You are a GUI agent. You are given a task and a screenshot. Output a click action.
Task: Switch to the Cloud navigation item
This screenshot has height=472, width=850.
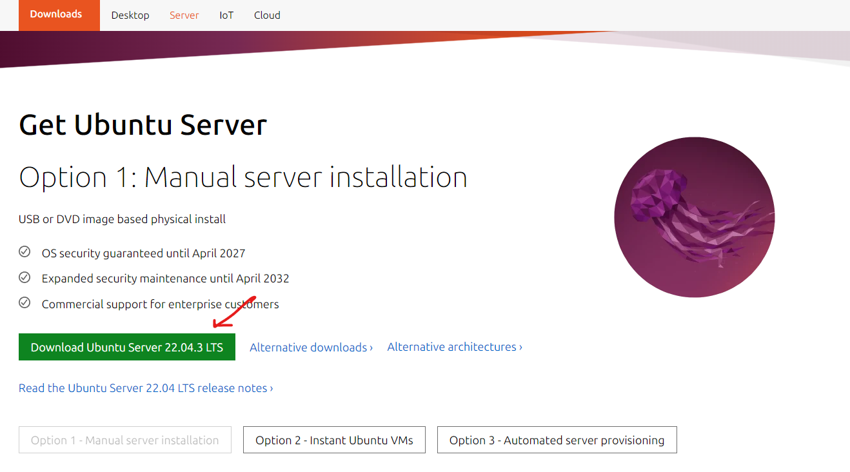pos(267,15)
